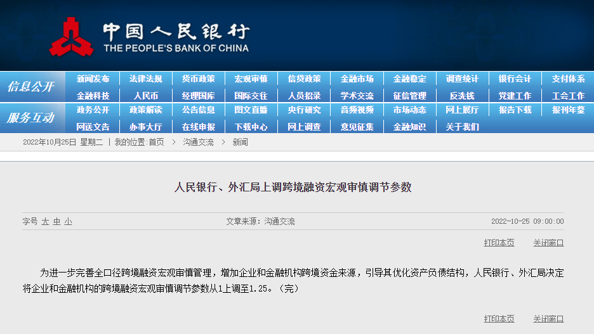Go to 货币政策 page
This screenshot has width=594, height=334.
pos(198,79)
